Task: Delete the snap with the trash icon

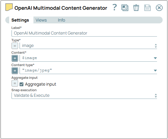Action: 136,8
